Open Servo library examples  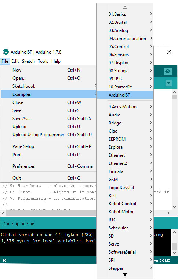point(125,244)
